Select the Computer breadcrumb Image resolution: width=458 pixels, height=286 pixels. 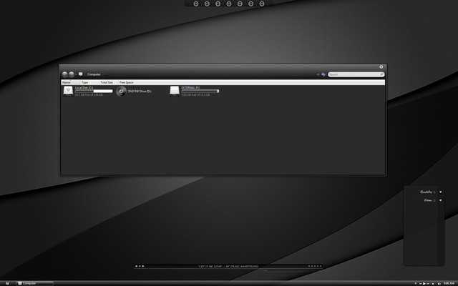tap(94, 74)
